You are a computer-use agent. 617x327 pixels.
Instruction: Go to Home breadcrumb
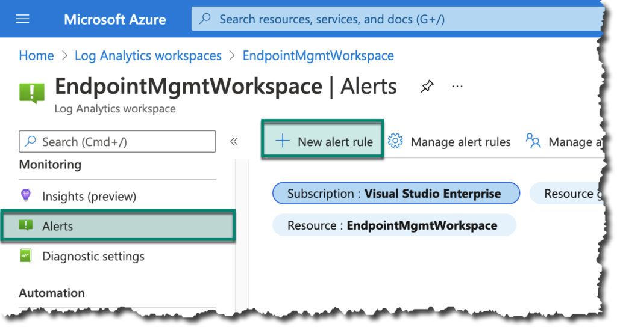36,56
